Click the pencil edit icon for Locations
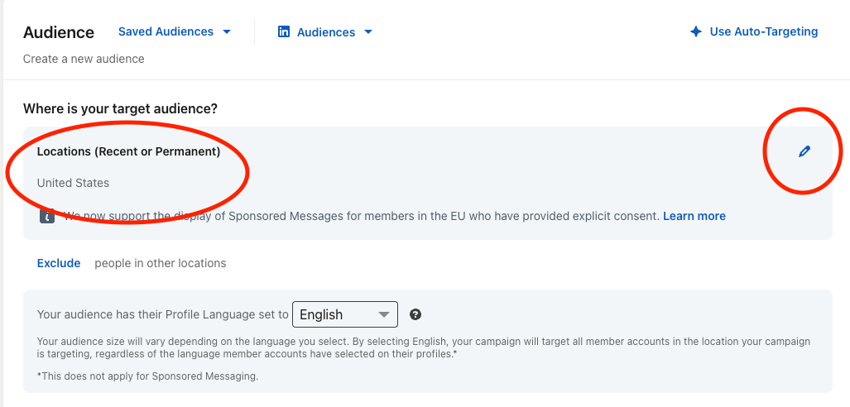The image size is (850, 407). point(804,151)
